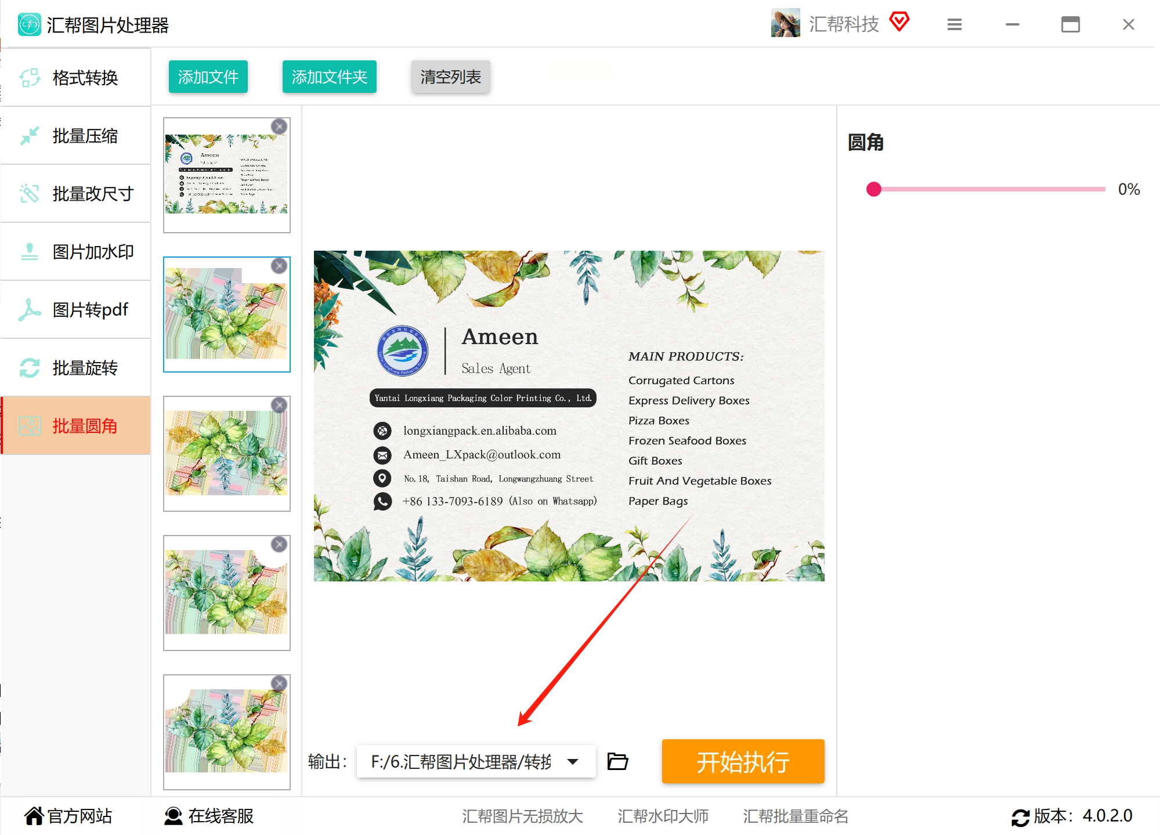Click the VIP diamond icon beside 汇帮科技
1160x835 pixels.
click(x=899, y=22)
